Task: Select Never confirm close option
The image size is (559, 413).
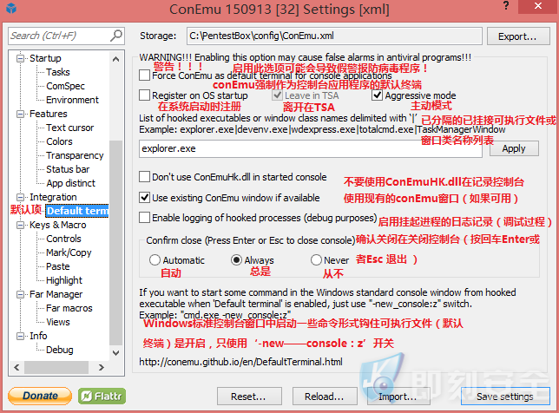Action: (x=316, y=259)
